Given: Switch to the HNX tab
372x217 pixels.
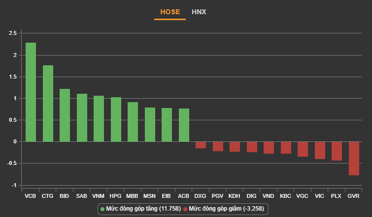Looking at the screenshot, I should 199,11.
